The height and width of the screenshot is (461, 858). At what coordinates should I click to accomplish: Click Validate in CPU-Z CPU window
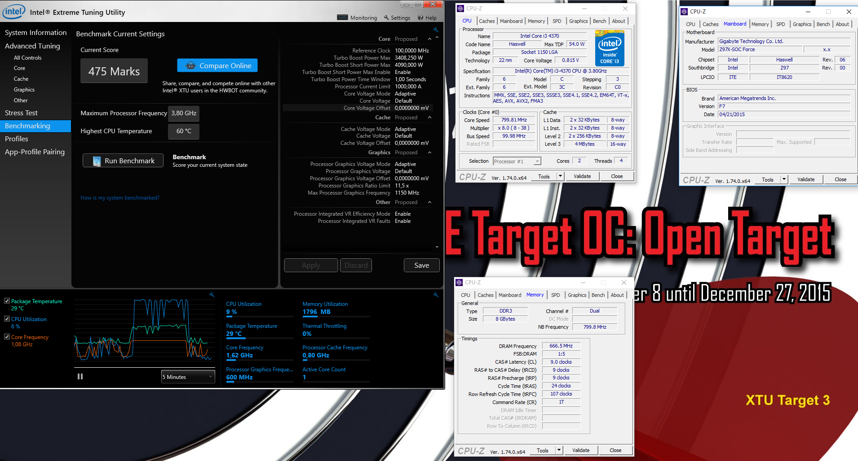[582, 176]
